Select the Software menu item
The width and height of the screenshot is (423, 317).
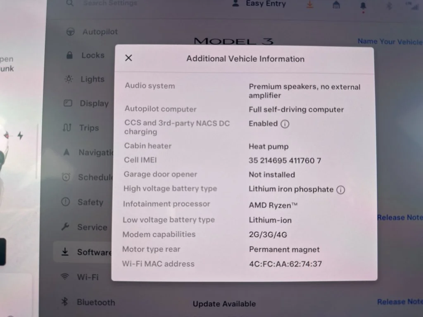click(x=82, y=252)
